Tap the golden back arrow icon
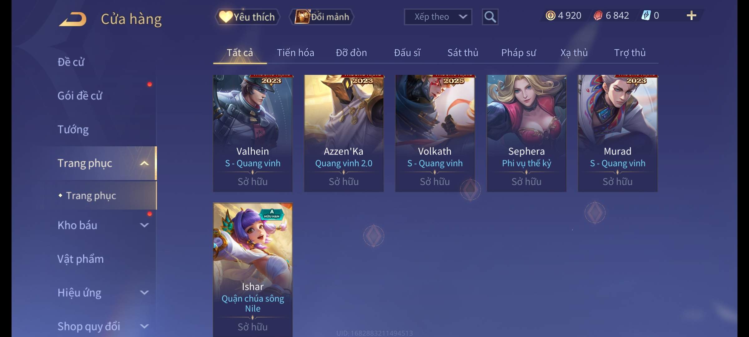The height and width of the screenshot is (337, 749). click(x=73, y=19)
